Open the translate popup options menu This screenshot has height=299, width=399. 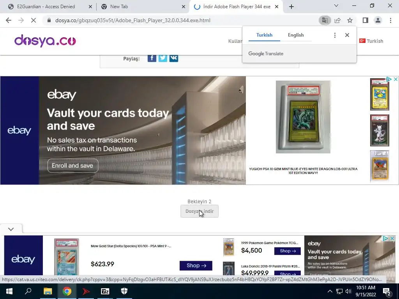click(335, 35)
